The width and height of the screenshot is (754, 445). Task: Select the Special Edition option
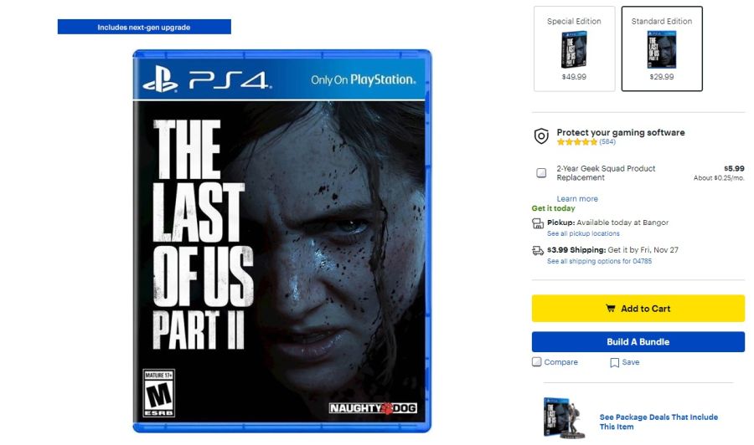574,49
